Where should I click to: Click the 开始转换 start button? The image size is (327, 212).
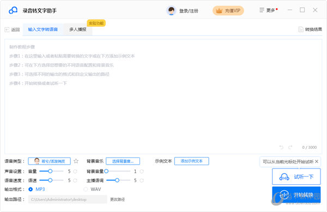[296, 195]
